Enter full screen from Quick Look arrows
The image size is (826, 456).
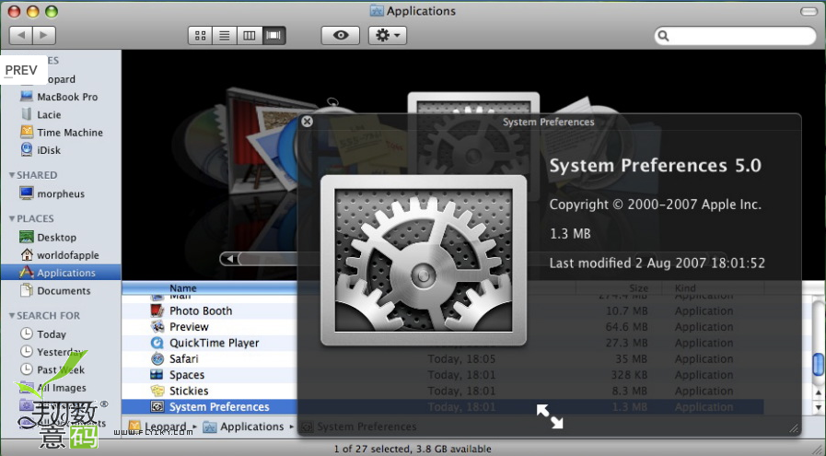550,416
